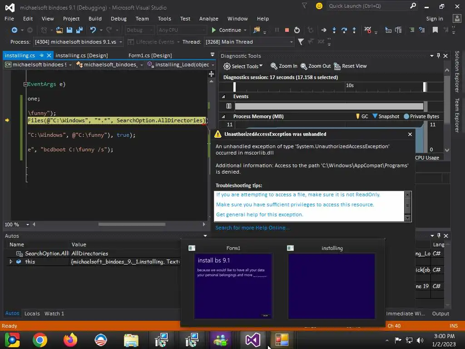Click the Save All icon
This screenshot has width=465, height=349.
[x=79, y=30]
